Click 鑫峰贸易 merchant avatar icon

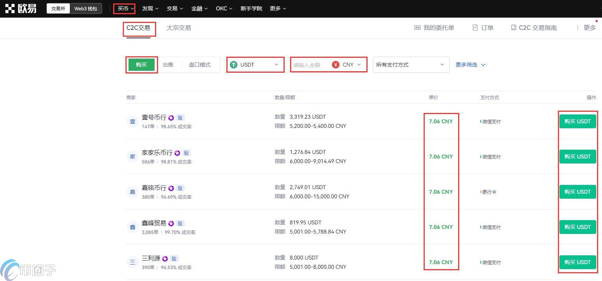coord(132,227)
